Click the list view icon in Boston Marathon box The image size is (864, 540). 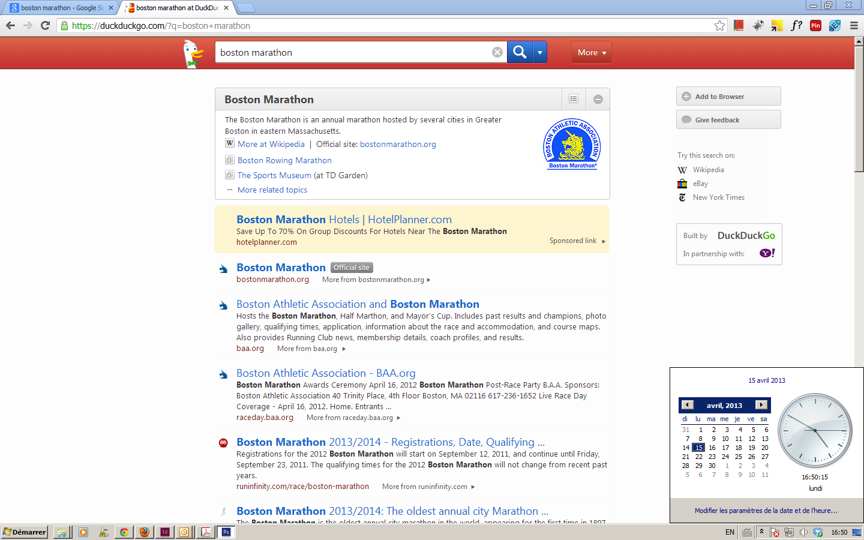(574, 99)
